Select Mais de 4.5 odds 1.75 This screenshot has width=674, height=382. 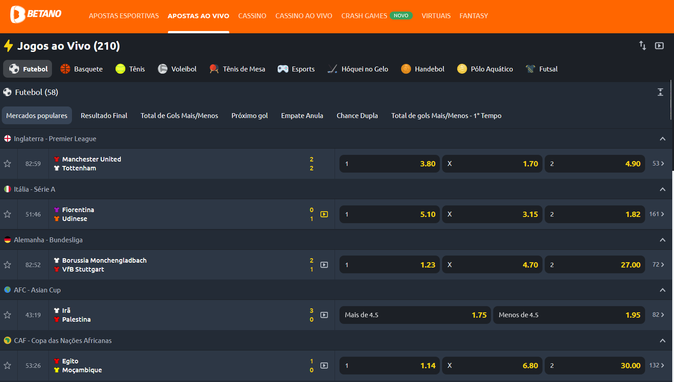415,315
